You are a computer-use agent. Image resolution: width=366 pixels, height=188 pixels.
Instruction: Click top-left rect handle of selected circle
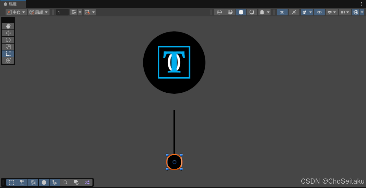167,155
